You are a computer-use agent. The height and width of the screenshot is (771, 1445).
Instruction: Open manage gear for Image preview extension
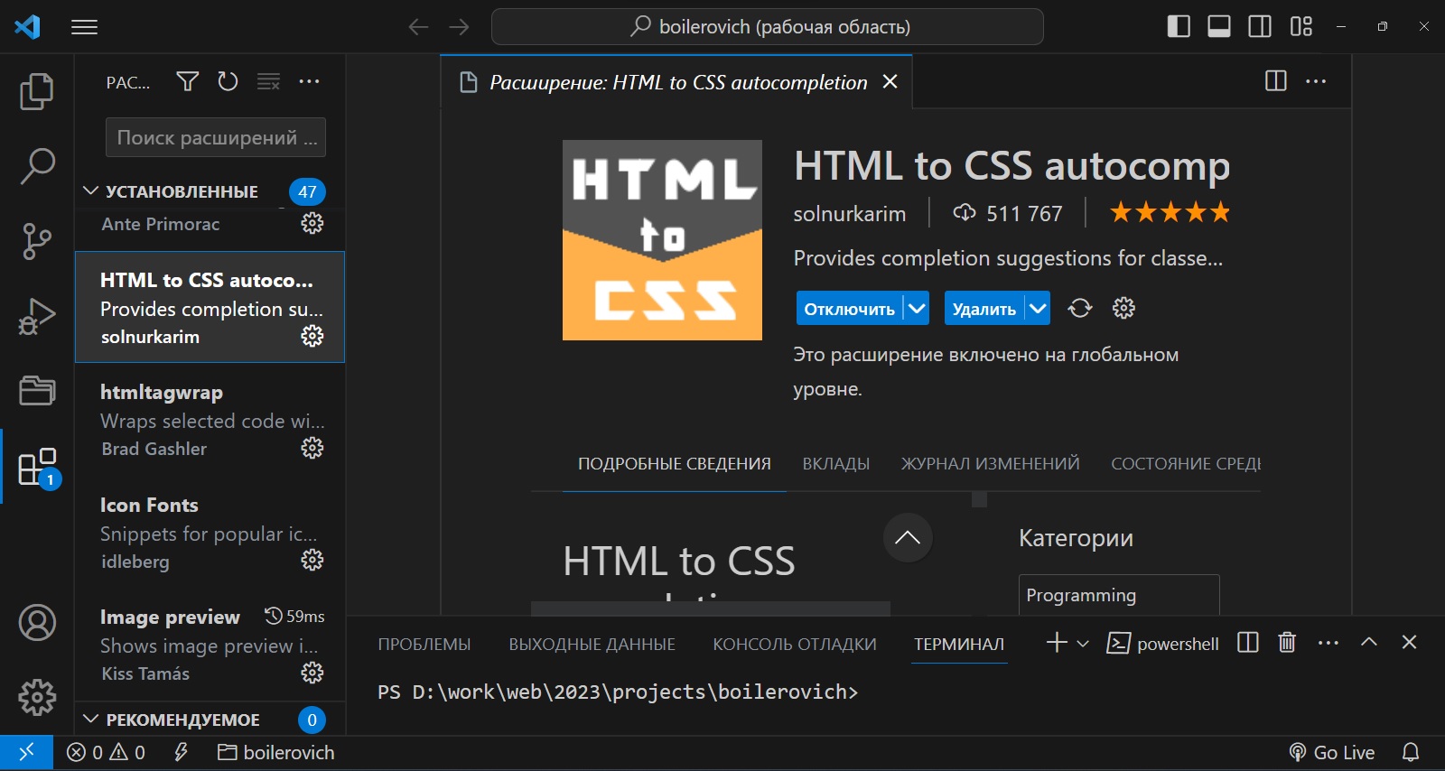point(312,673)
